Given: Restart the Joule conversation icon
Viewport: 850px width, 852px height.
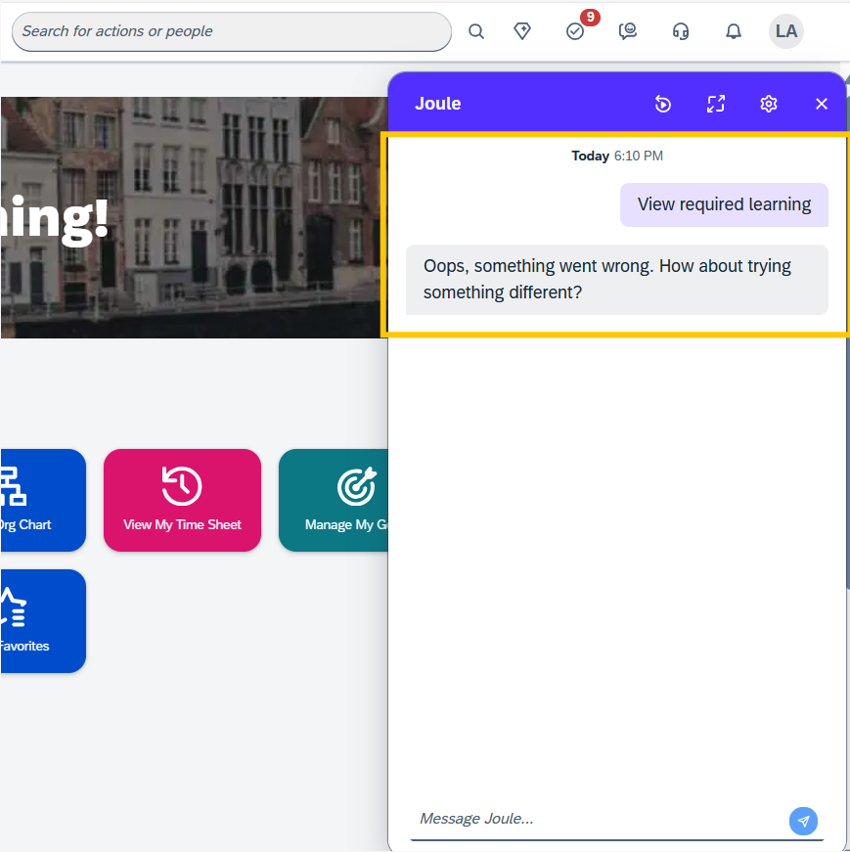Looking at the screenshot, I should click(x=663, y=104).
